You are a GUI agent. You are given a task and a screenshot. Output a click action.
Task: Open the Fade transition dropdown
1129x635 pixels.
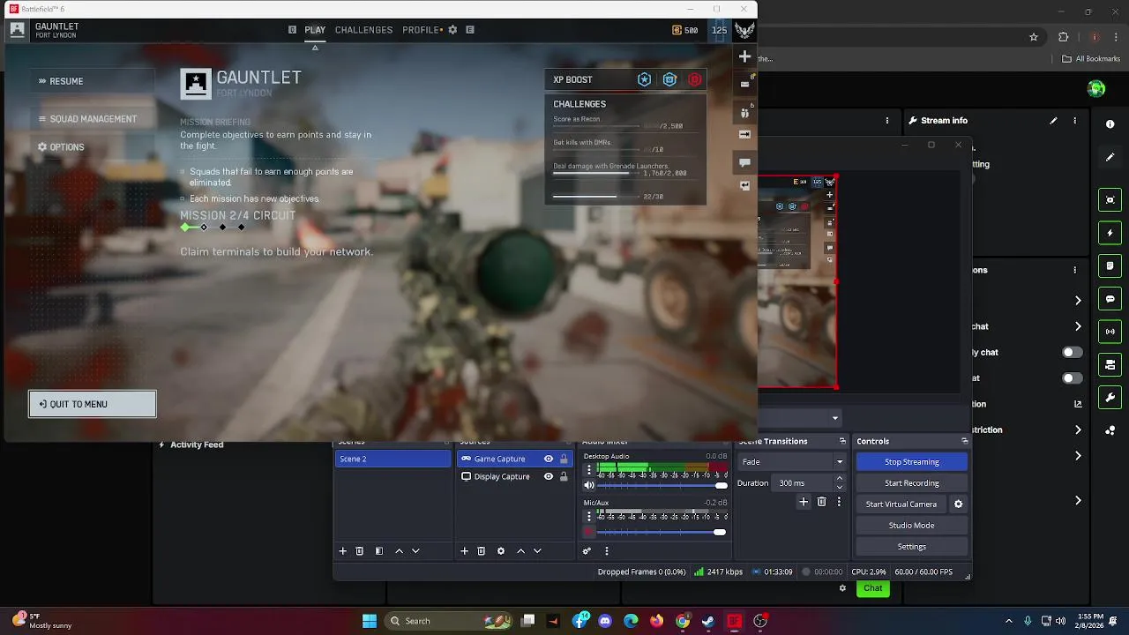click(792, 462)
